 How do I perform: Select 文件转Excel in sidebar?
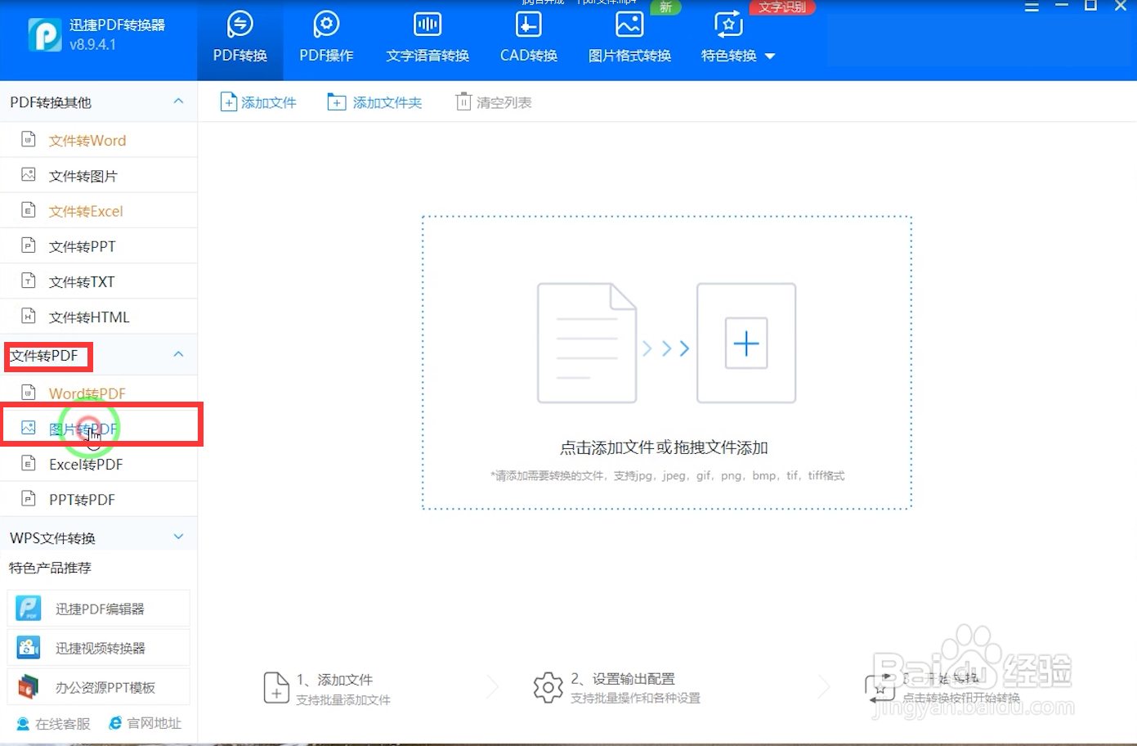(x=98, y=211)
